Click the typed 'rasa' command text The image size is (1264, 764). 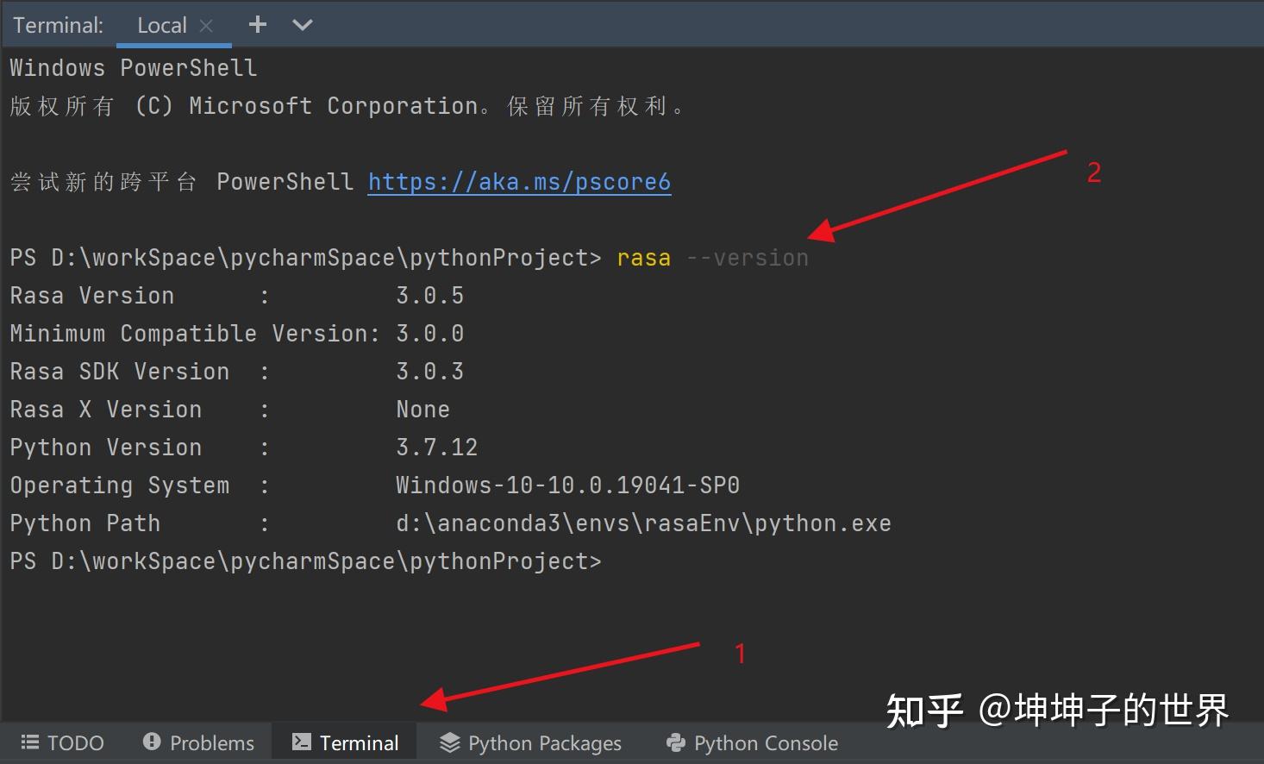pos(643,258)
